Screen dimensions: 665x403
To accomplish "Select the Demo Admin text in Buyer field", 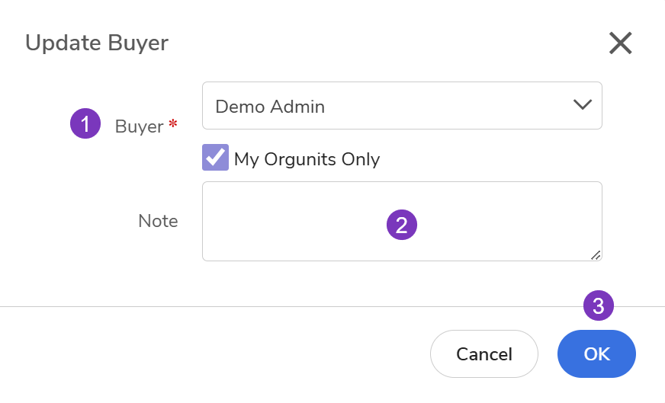I will (270, 107).
